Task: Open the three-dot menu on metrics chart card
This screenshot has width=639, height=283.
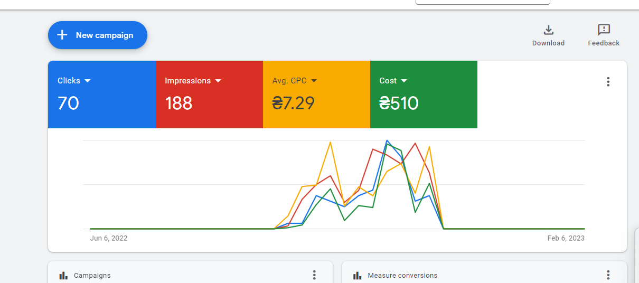Action: point(608,82)
